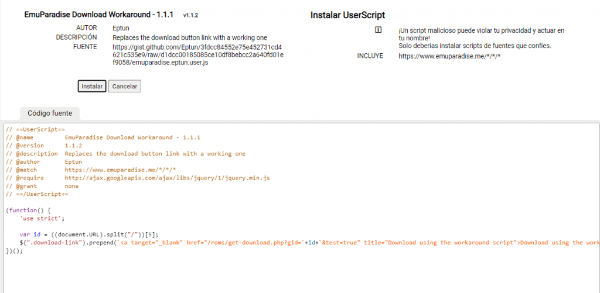Click the v1.1.2 version label

point(195,16)
